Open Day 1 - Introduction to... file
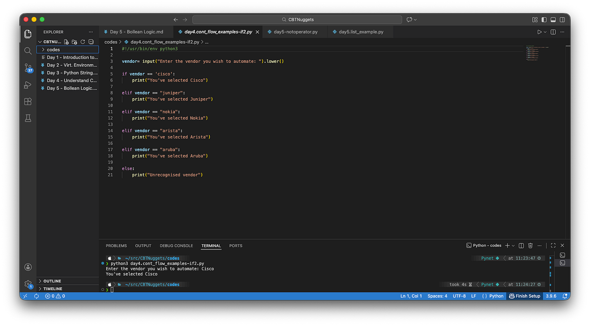This screenshot has height=326, width=590. [x=67, y=57]
